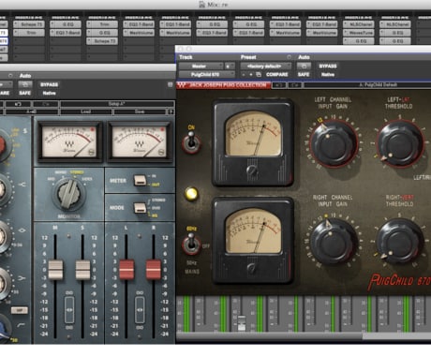Click the redo arrow in Scheps 73 toolbar
Viewport: 431px width, 356px height.
46,104
